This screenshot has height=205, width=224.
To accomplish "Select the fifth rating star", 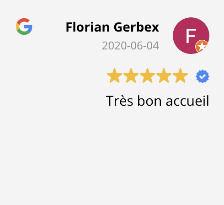I will coord(180,76).
